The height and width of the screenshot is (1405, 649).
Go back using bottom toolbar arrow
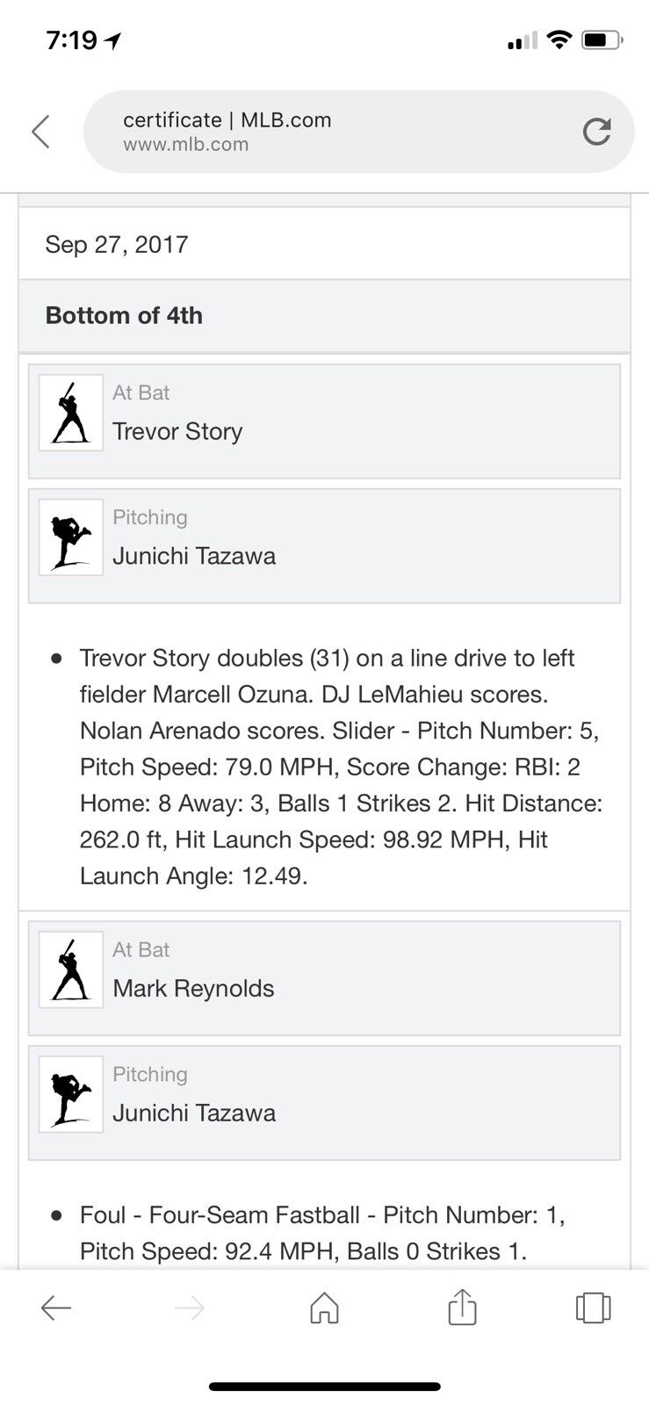coord(56,1308)
